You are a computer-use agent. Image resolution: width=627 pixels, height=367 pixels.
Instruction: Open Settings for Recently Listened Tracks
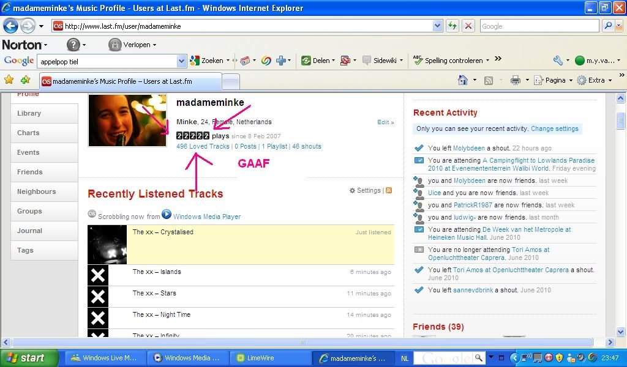pos(365,190)
